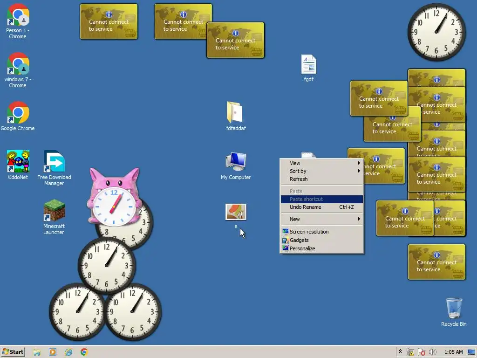Viewport: 477px width, 358px height.
Task: Click the Paste entry in the context menu
Action: pos(322,191)
